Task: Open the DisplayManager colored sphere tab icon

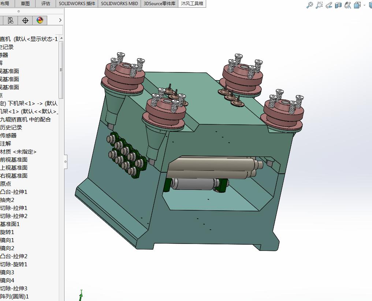Action: click(40, 20)
